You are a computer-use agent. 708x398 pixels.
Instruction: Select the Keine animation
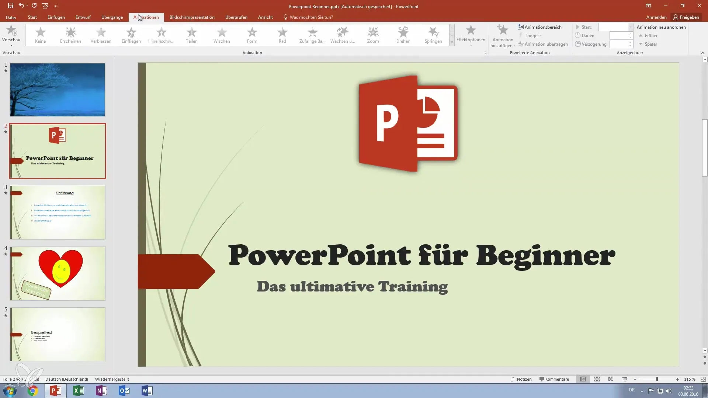tap(41, 35)
